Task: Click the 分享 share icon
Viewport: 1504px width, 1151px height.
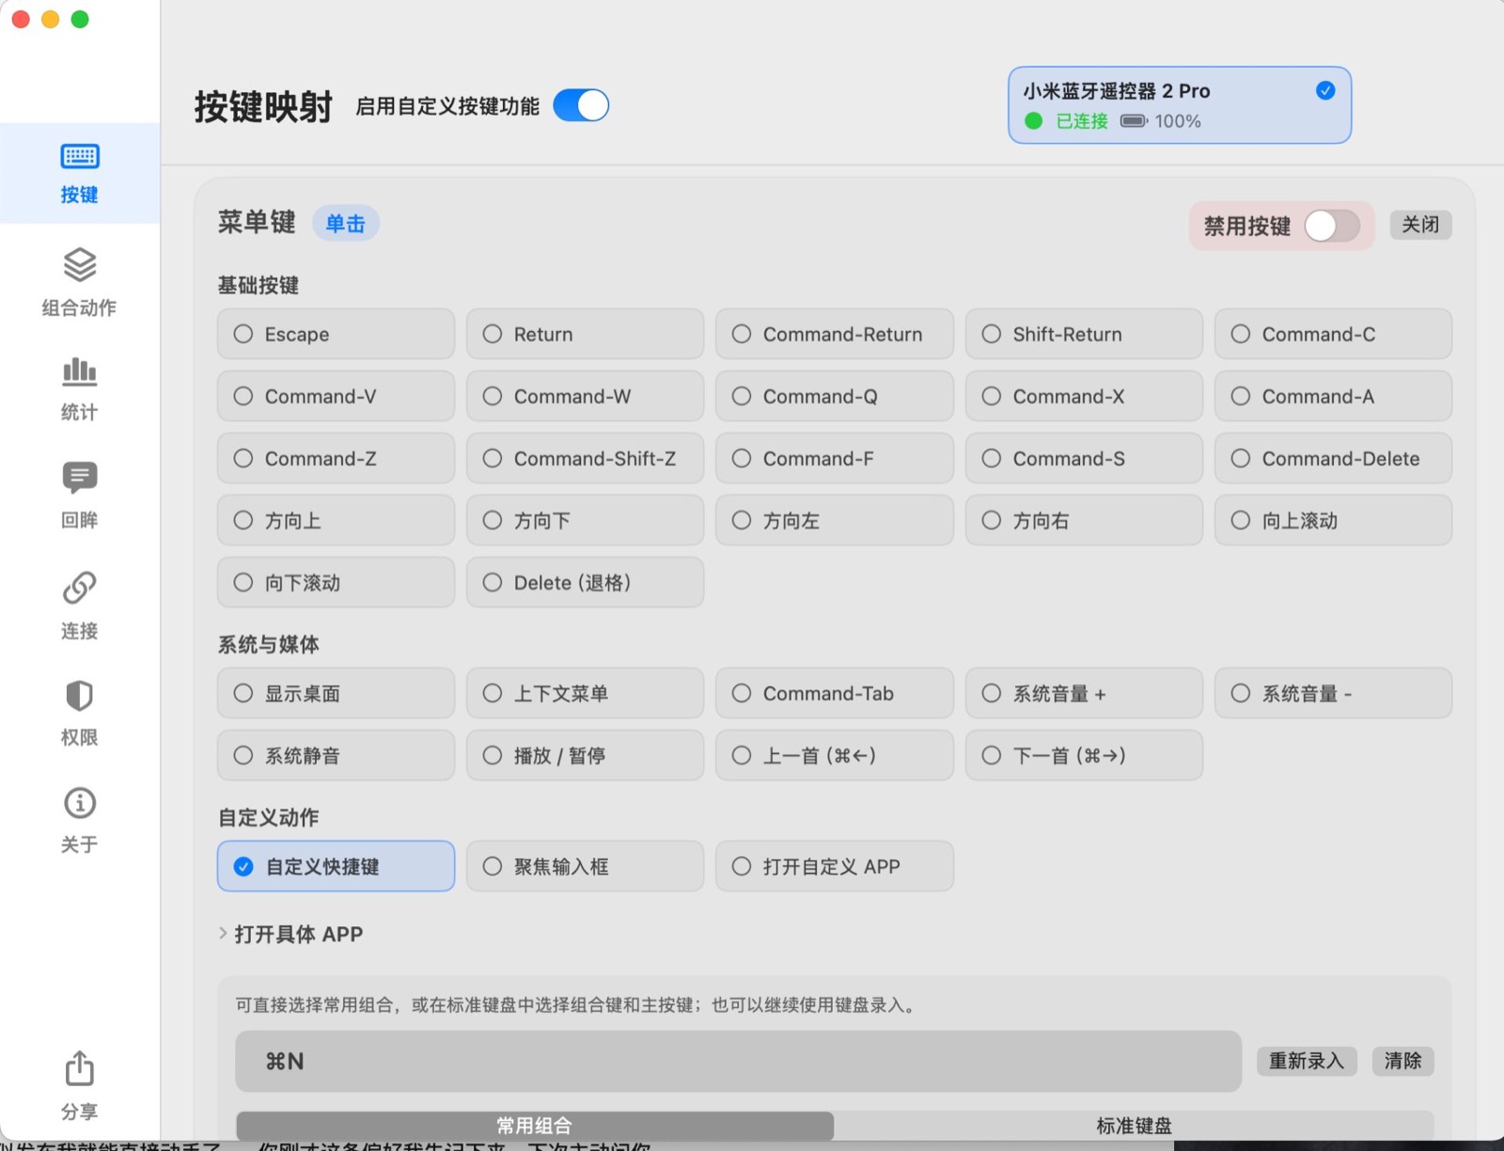Action: pyautogui.click(x=80, y=1069)
